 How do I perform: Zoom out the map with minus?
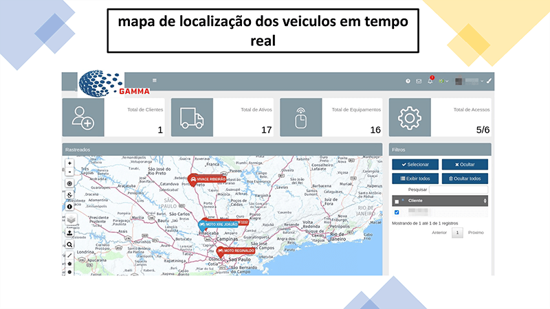coord(69,172)
